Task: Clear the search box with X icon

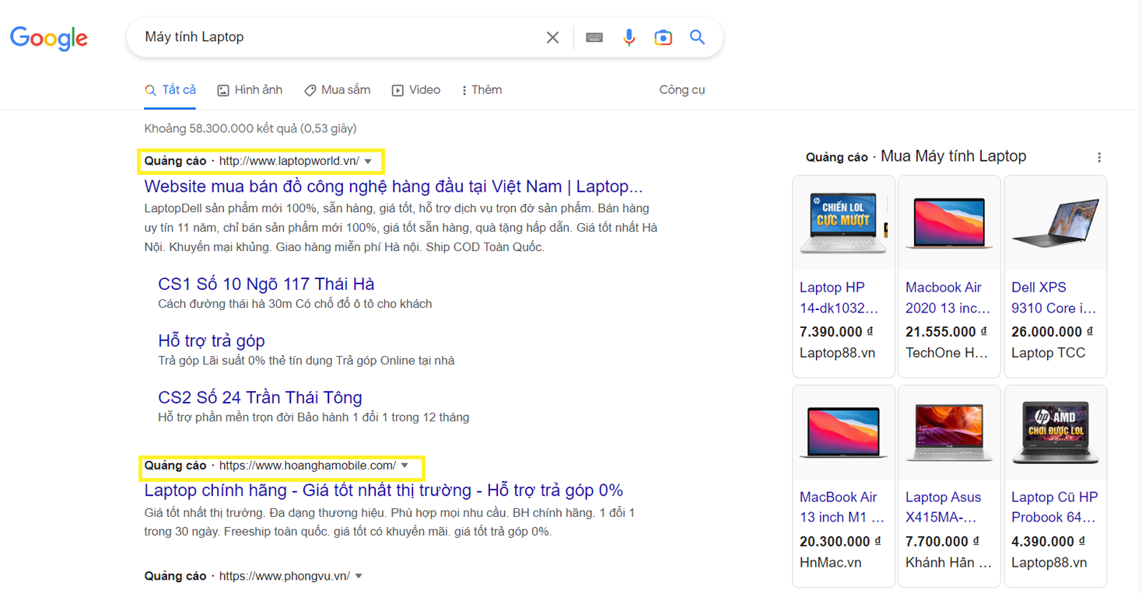Action: click(x=552, y=37)
